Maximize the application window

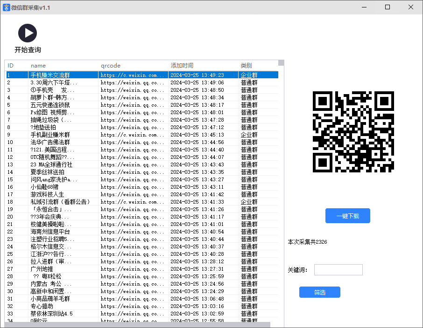[387, 7]
